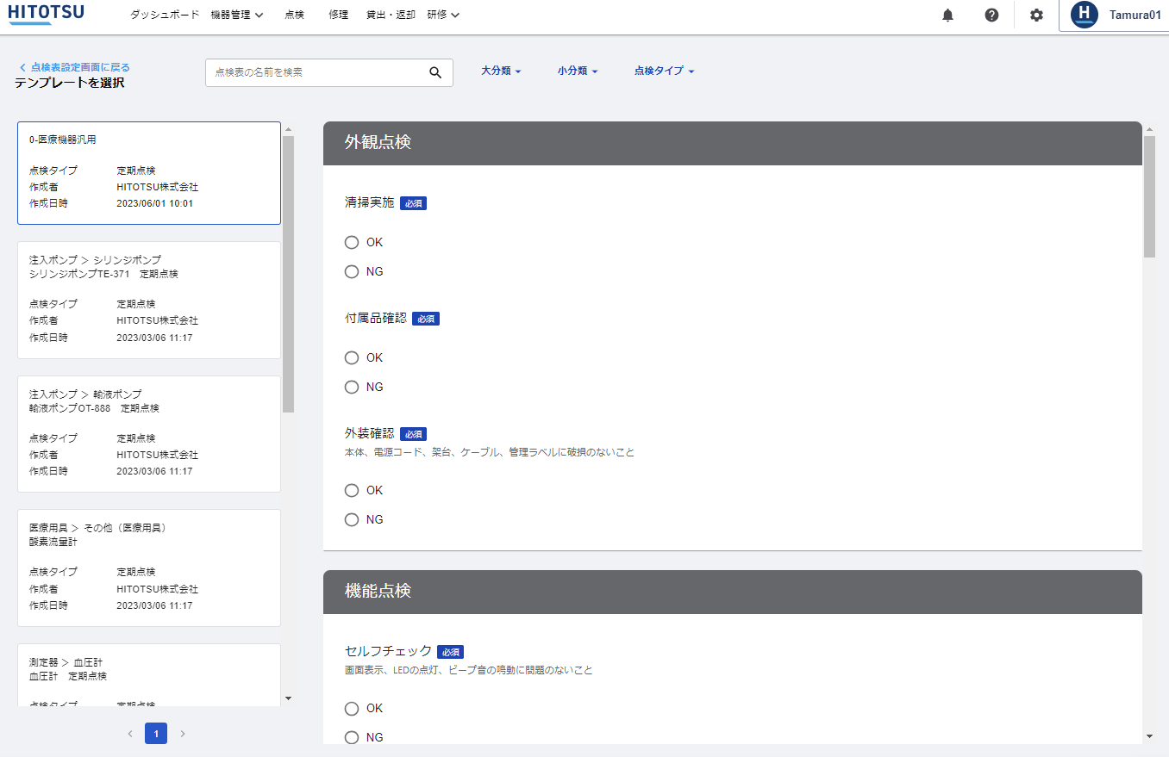Select the 輸液ポンプOT-888 template card

coord(149,434)
